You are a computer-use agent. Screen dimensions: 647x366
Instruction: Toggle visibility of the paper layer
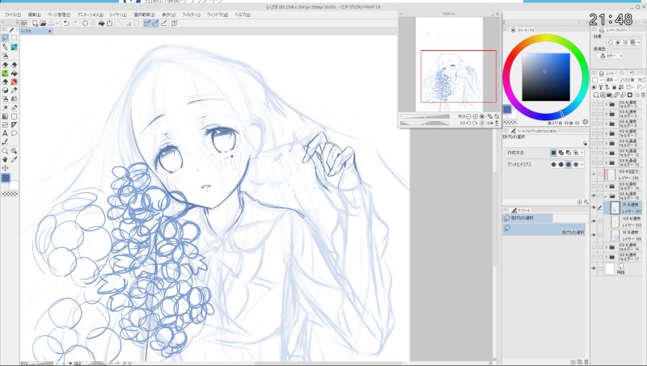(594, 268)
